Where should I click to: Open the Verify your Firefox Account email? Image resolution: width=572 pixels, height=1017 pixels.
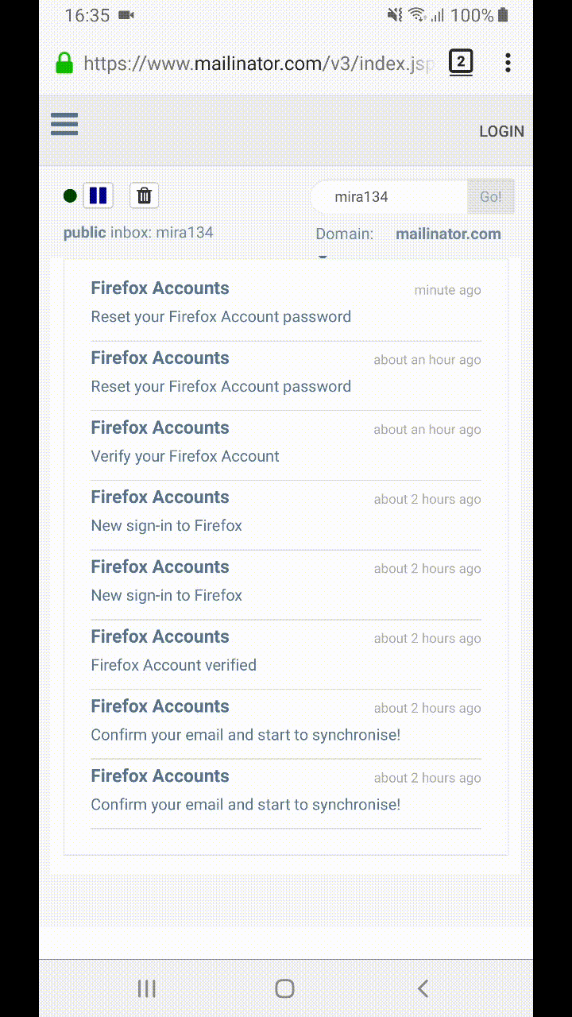point(286,442)
